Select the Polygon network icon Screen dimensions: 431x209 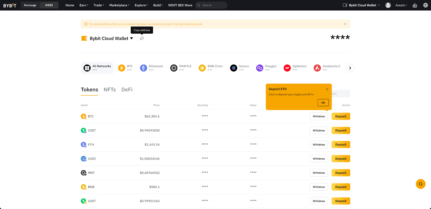pos(260,68)
